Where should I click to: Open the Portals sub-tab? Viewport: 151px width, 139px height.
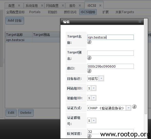35,12
